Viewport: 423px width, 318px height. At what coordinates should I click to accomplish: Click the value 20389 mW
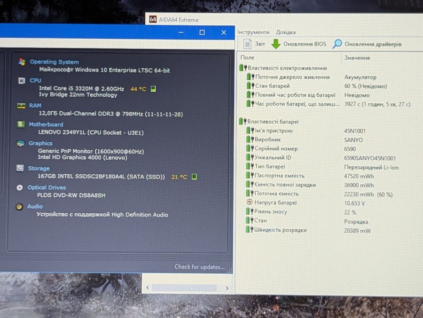[x=357, y=231]
